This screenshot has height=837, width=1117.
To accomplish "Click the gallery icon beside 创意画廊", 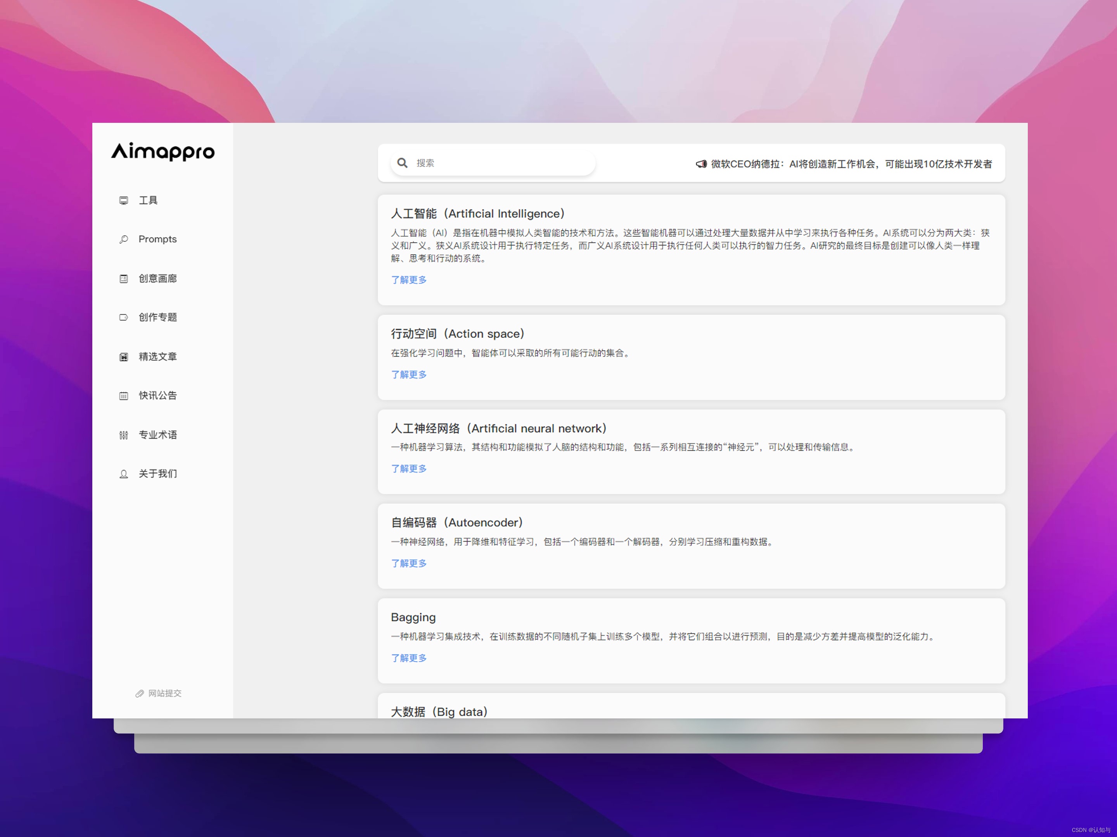I will point(124,279).
